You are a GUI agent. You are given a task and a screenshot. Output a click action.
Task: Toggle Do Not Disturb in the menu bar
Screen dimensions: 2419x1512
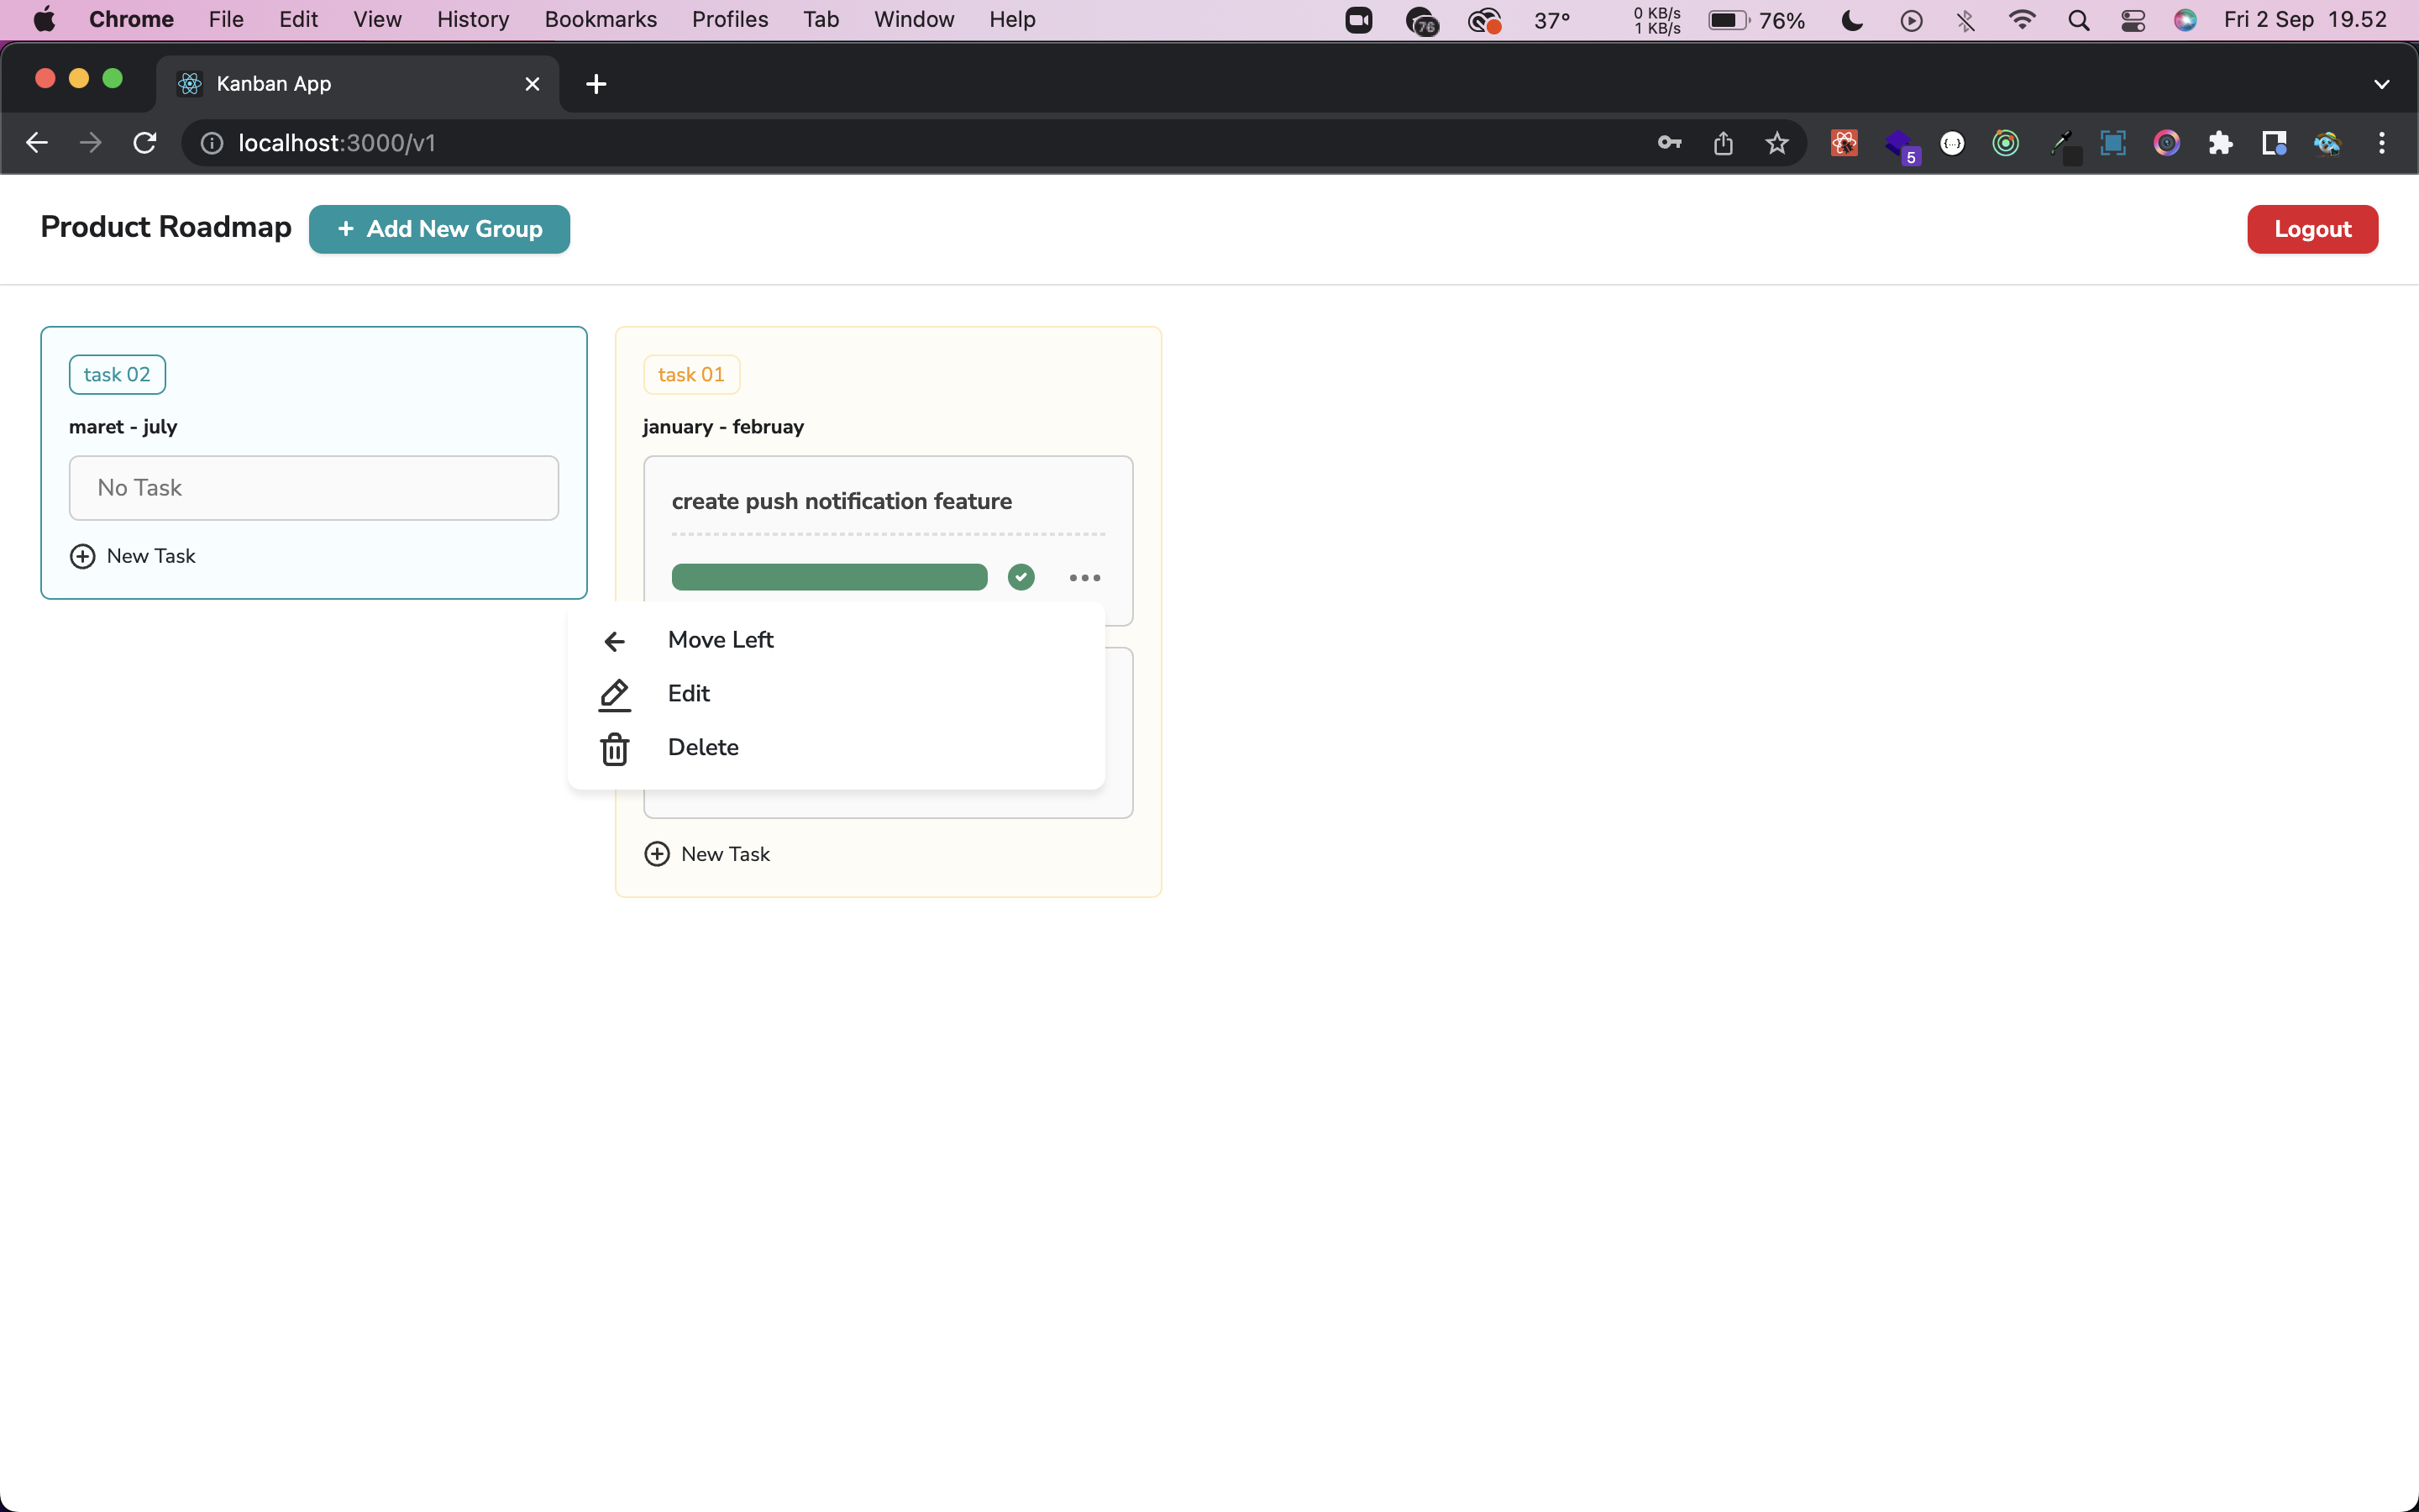pyautogui.click(x=1851, y=19)
